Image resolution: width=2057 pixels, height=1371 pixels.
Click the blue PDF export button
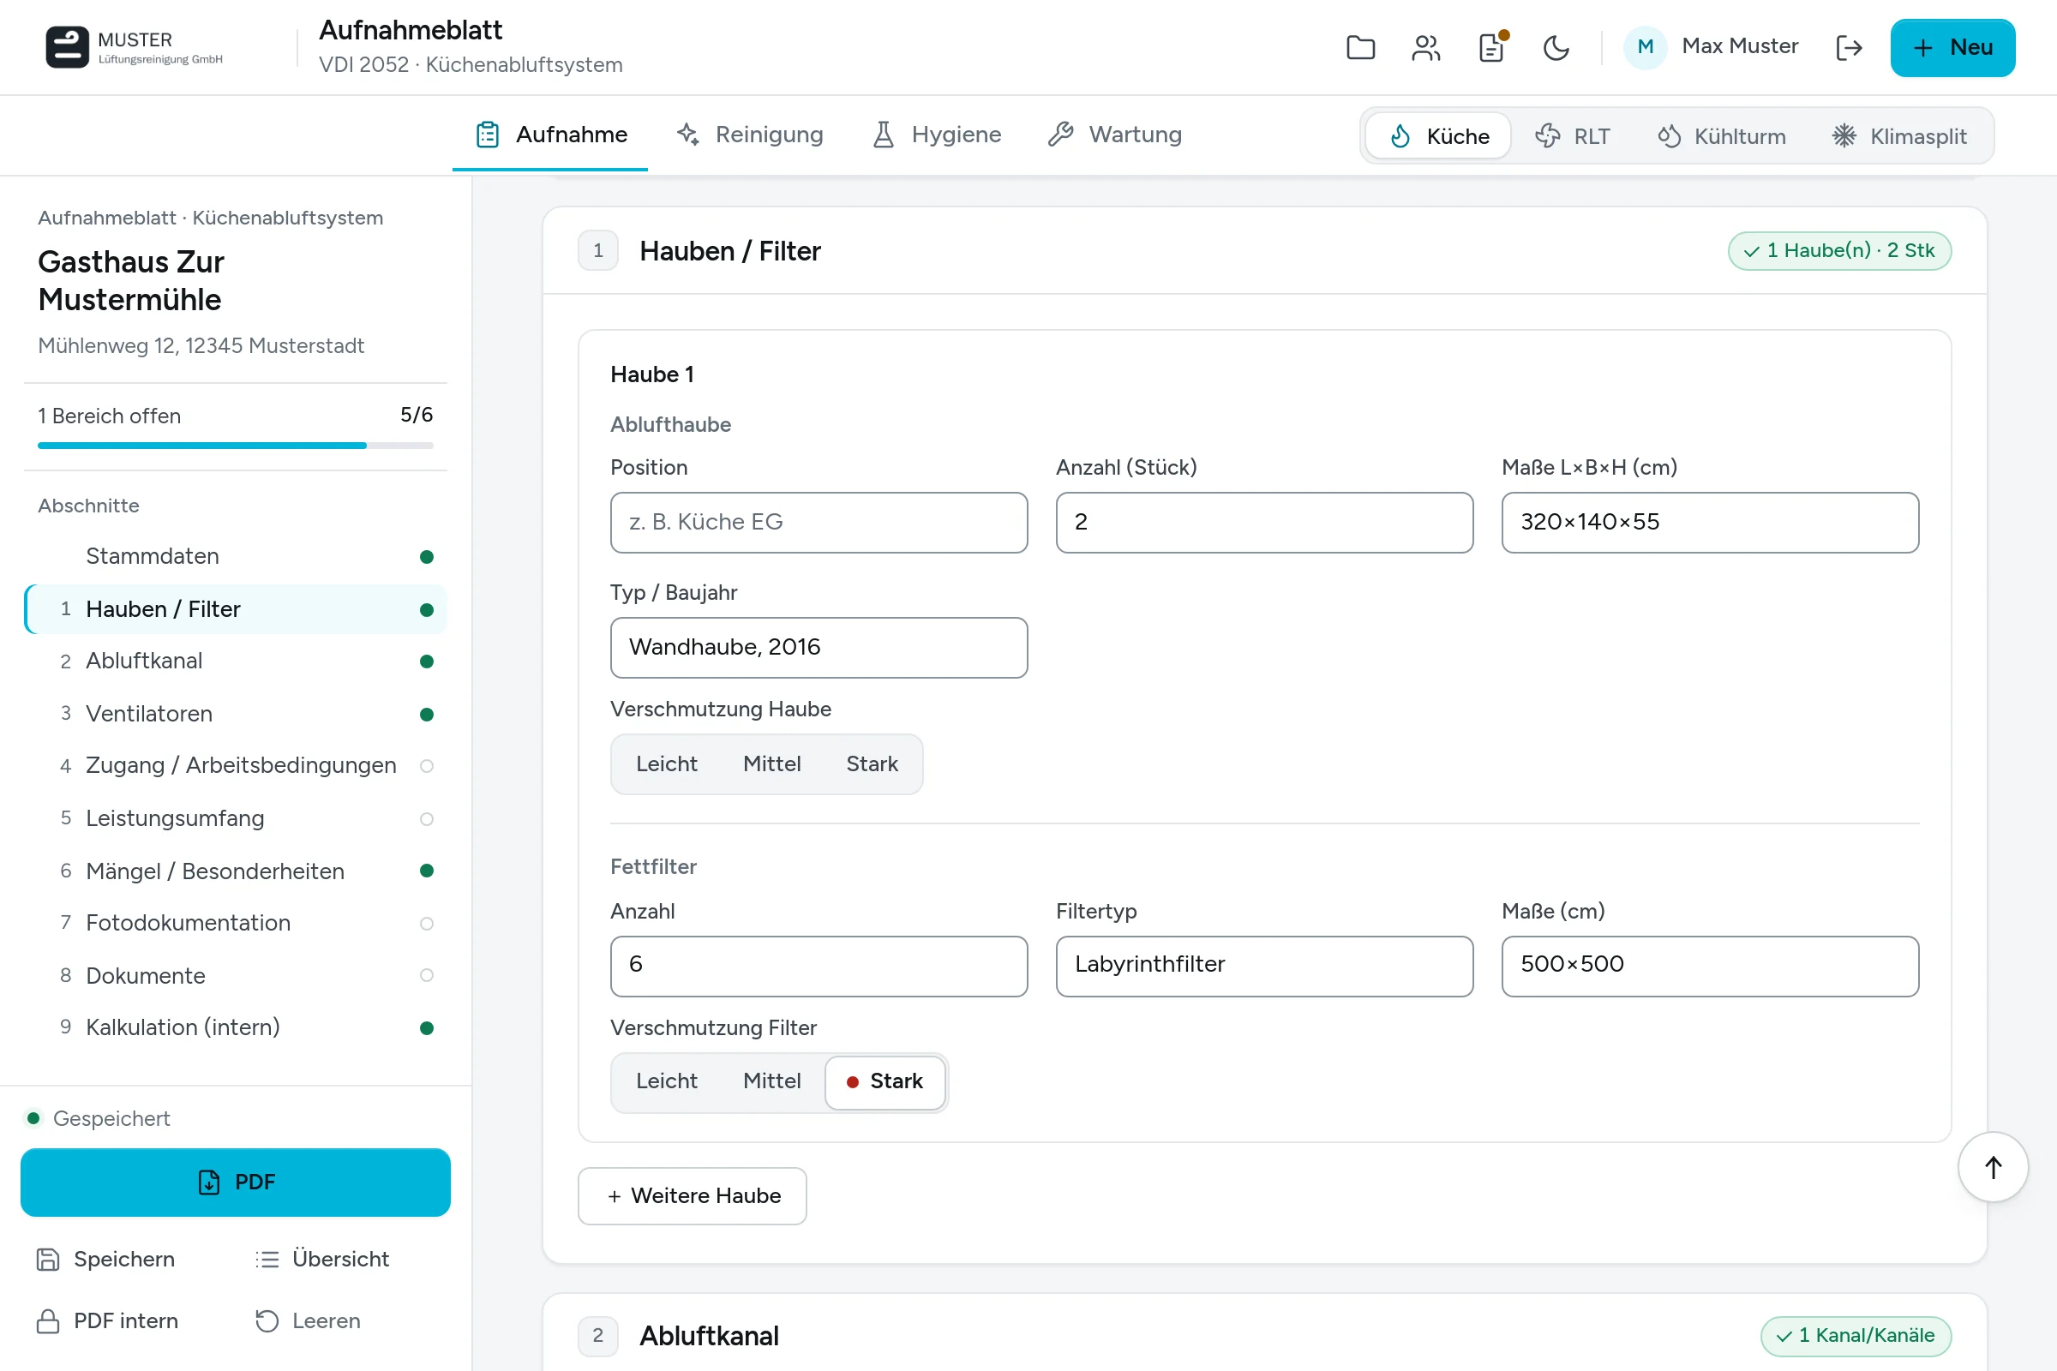click(x=235, y=1182)
